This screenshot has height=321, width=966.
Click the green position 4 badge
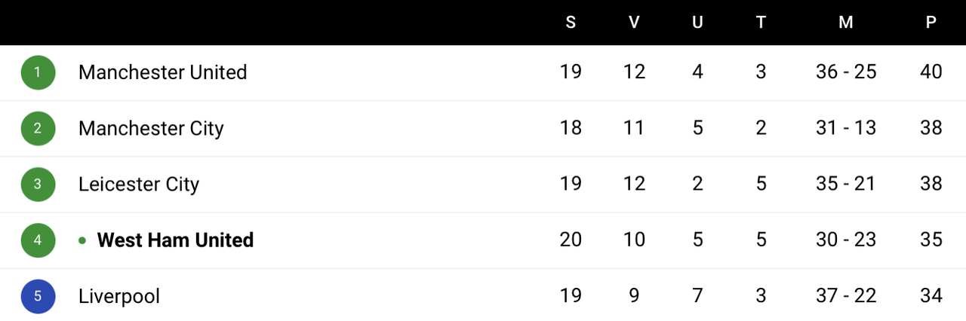click(x=38, y=240)
